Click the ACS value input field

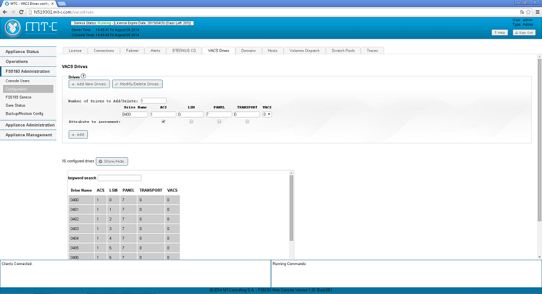(163, 114)
